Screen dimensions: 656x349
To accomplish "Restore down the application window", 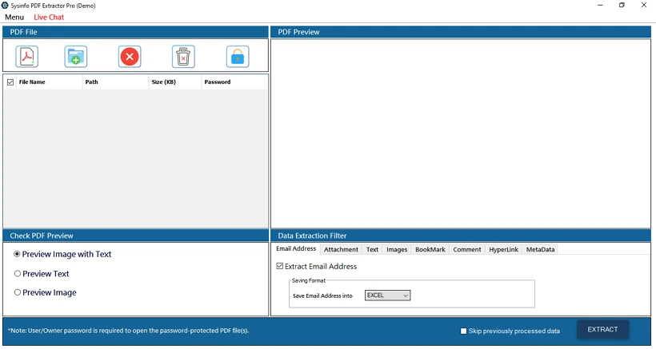I will (622, 5).
